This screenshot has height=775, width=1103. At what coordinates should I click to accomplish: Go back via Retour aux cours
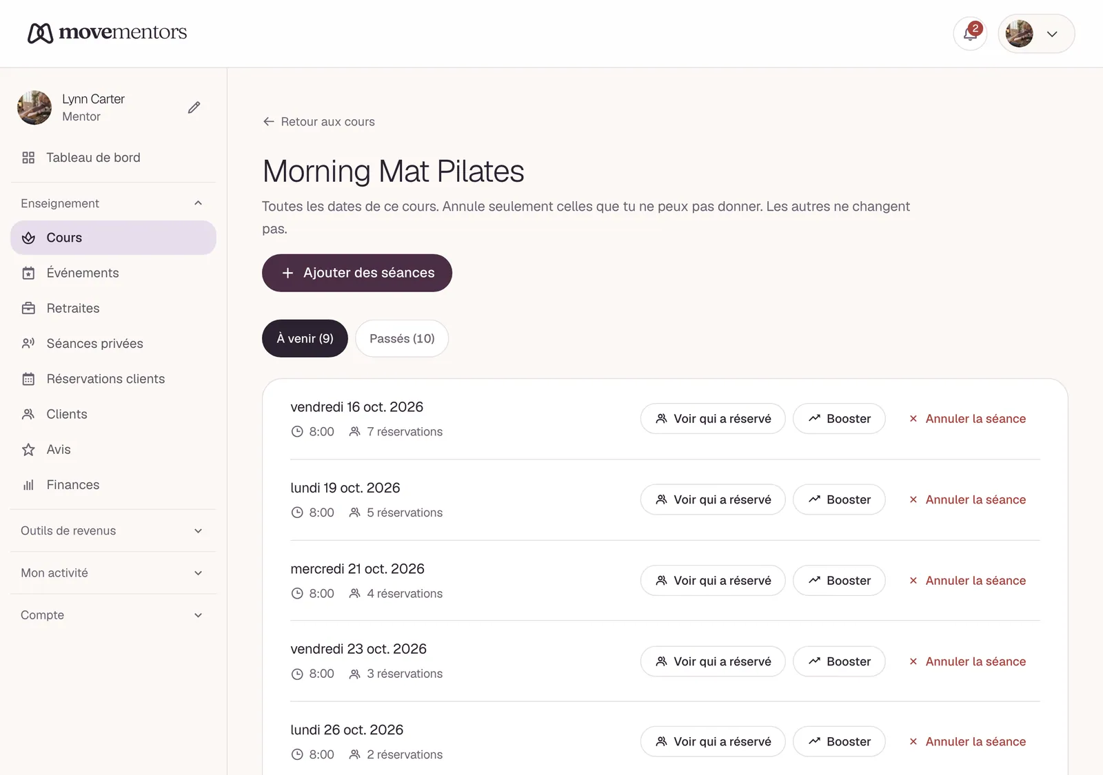318,122
